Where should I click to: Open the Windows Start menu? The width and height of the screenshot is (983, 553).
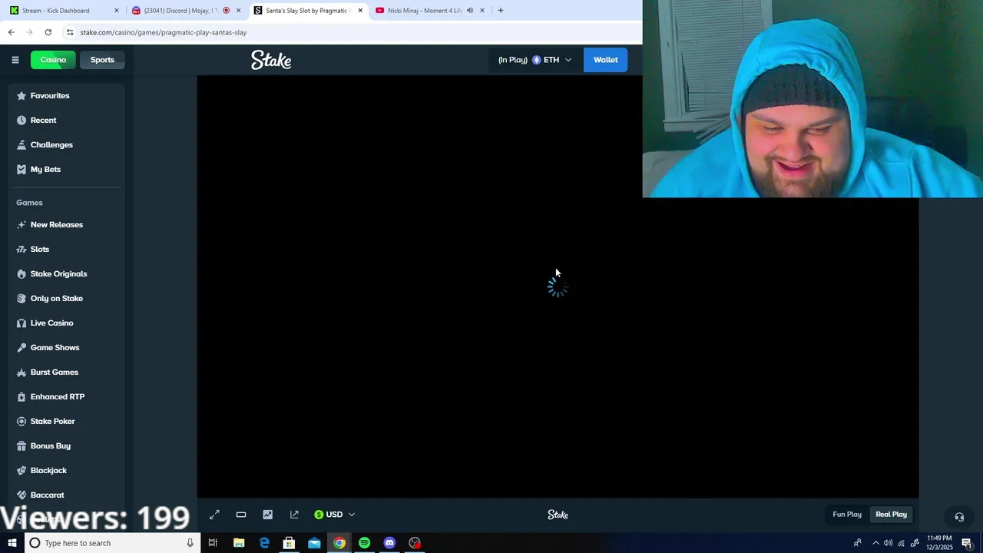(x=12, y=543)
